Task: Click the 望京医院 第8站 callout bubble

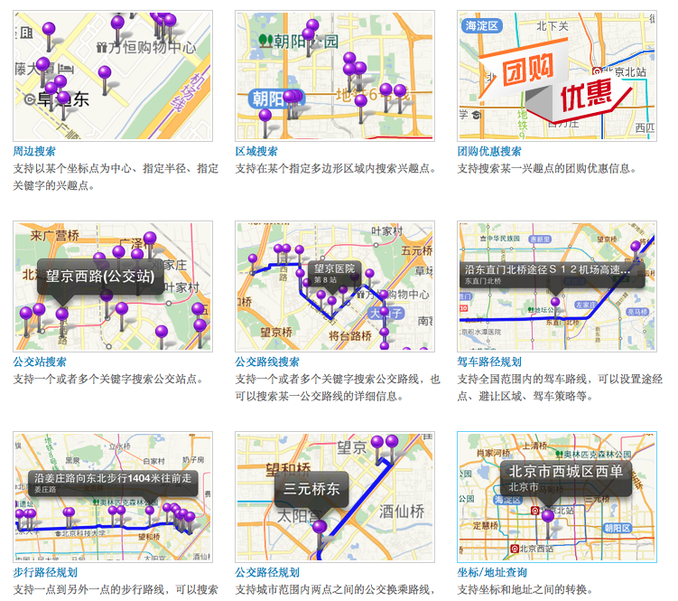Action: click(334, 273)
